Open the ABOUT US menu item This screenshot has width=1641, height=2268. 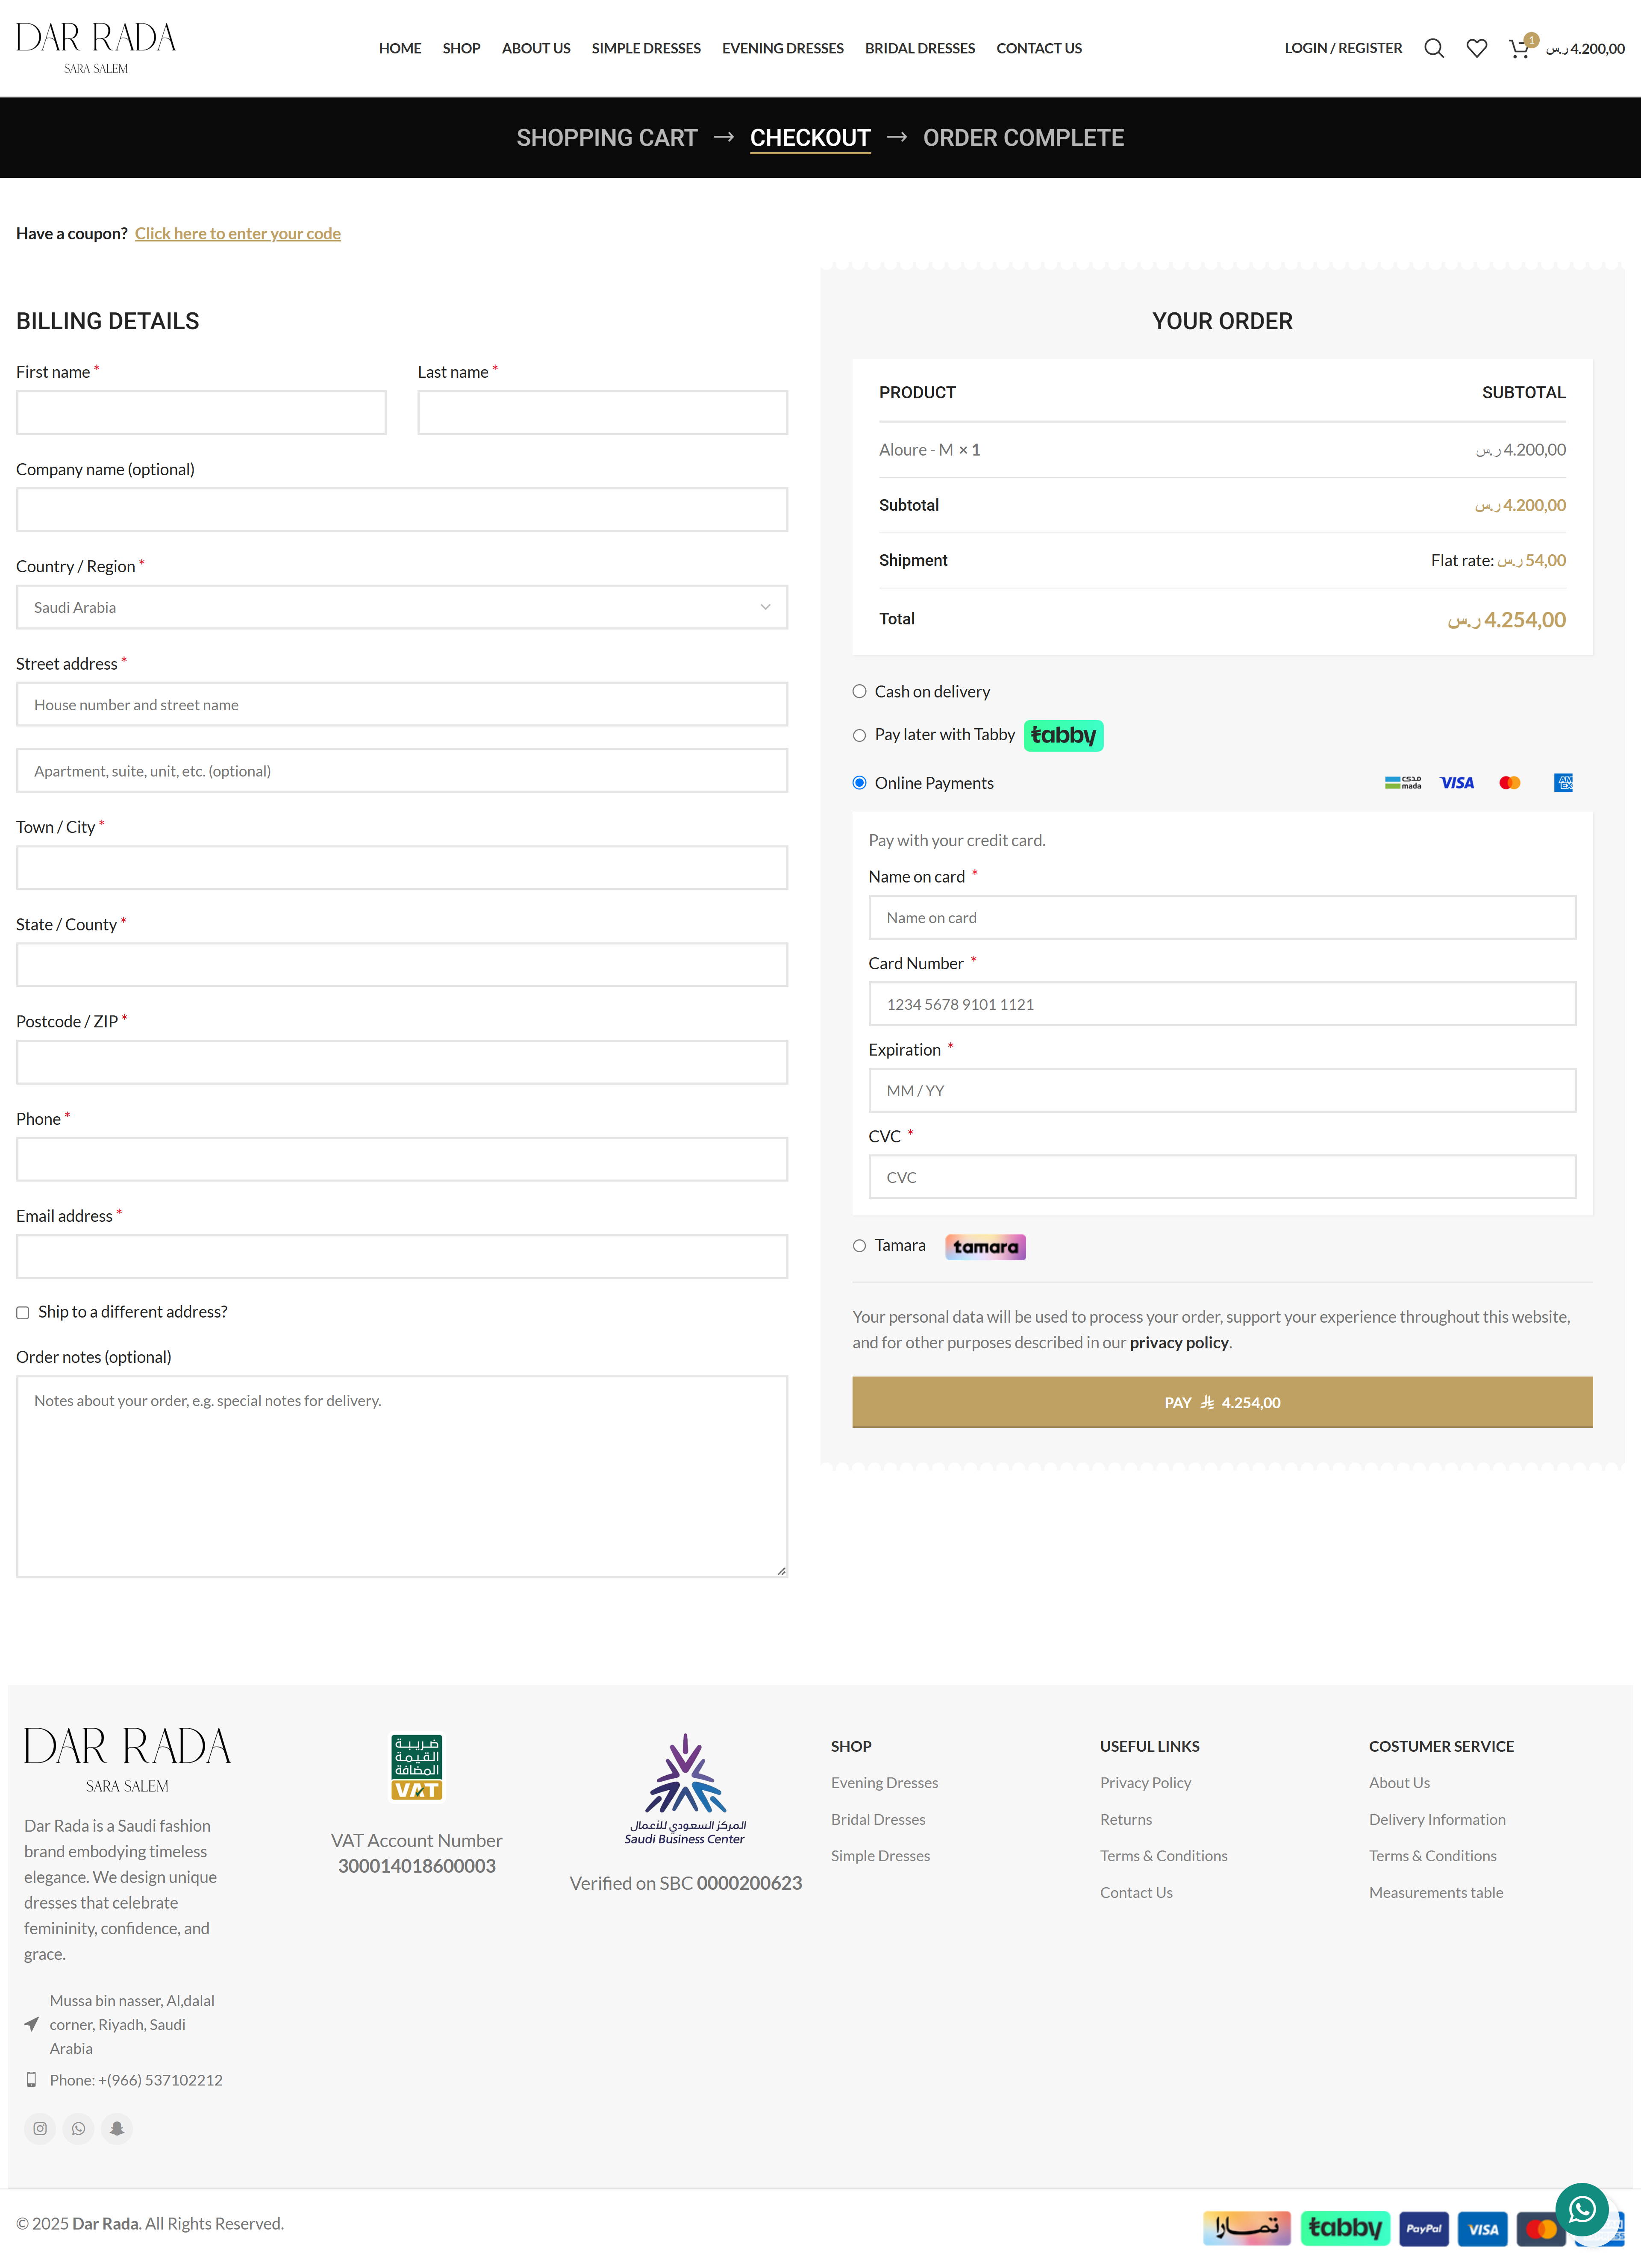coord(536,48)
